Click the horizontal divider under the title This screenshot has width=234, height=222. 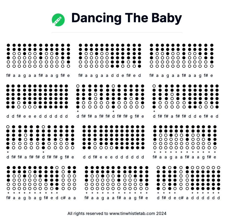tap(117, 33)
